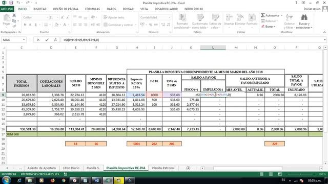Open Estilos de celda gallery

[x=215, y=21]
